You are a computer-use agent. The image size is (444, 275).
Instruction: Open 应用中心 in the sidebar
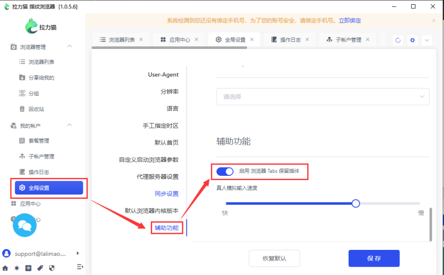pyautogui.click(x=30, y=204)
